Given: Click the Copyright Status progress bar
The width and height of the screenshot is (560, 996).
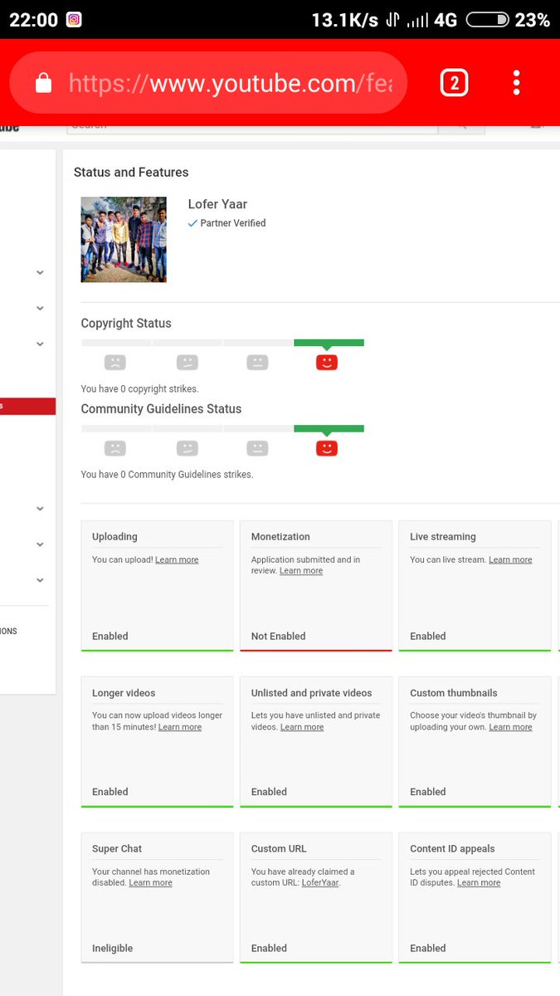Looking at the screenshot, I should pyautogui.click(x=222, y=342).
